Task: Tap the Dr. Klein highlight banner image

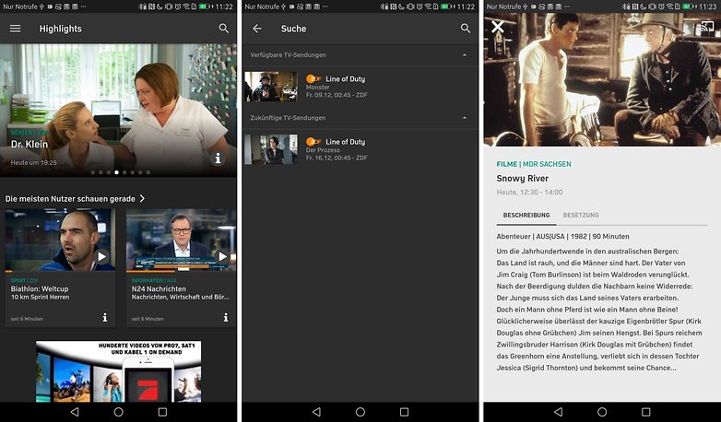Action: tap(118, 111)
